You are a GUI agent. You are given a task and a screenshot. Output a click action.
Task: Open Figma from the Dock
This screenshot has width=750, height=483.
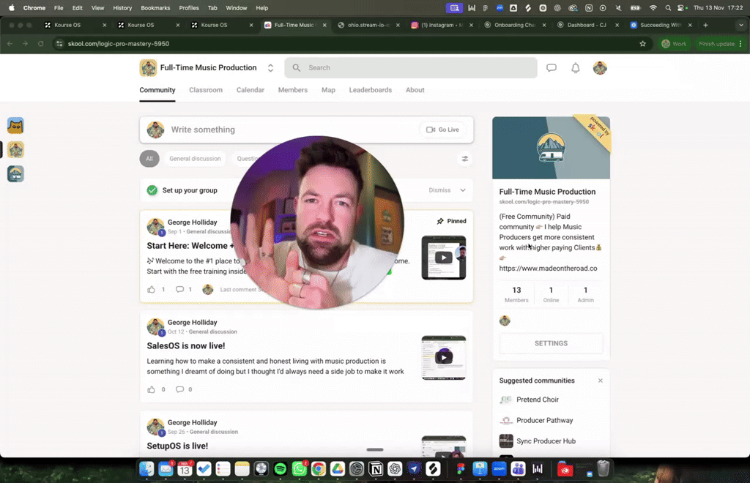pos(461,469)
